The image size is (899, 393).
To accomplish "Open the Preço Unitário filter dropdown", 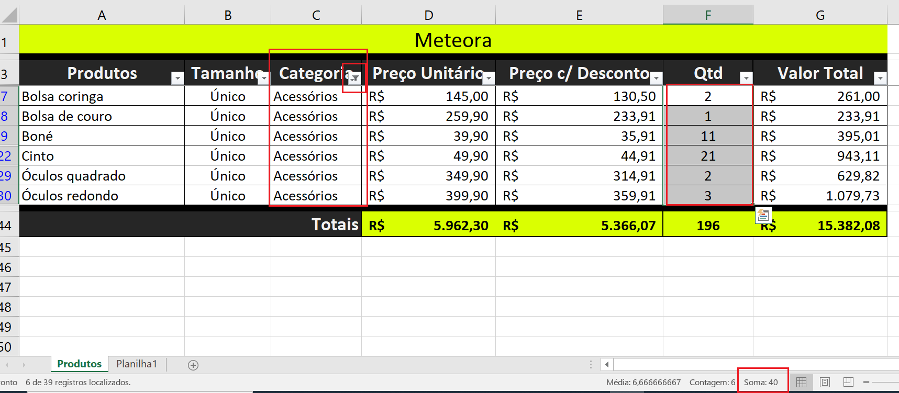I will tap(489, 78).
